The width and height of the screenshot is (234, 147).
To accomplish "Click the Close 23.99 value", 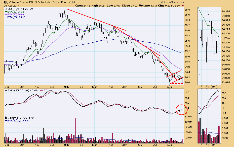I will tap(130, 6).
